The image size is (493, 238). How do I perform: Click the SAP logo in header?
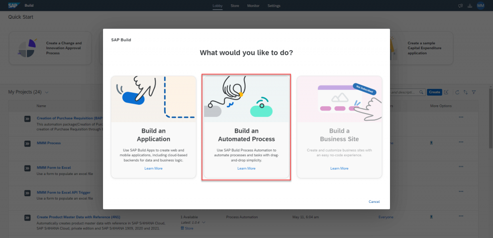14,5
